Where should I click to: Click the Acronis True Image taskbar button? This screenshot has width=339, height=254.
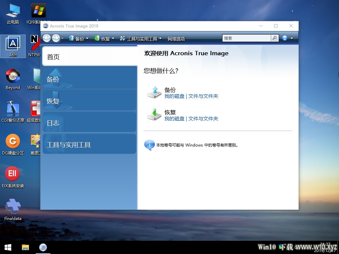click(x=43, y=247)
